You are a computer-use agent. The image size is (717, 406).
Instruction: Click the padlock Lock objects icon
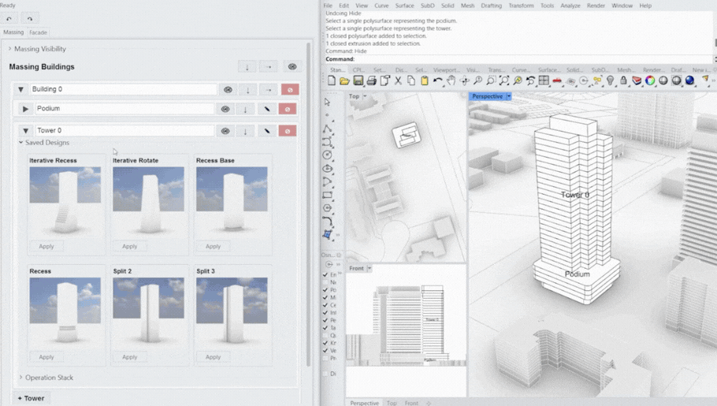tap(623, 80)
